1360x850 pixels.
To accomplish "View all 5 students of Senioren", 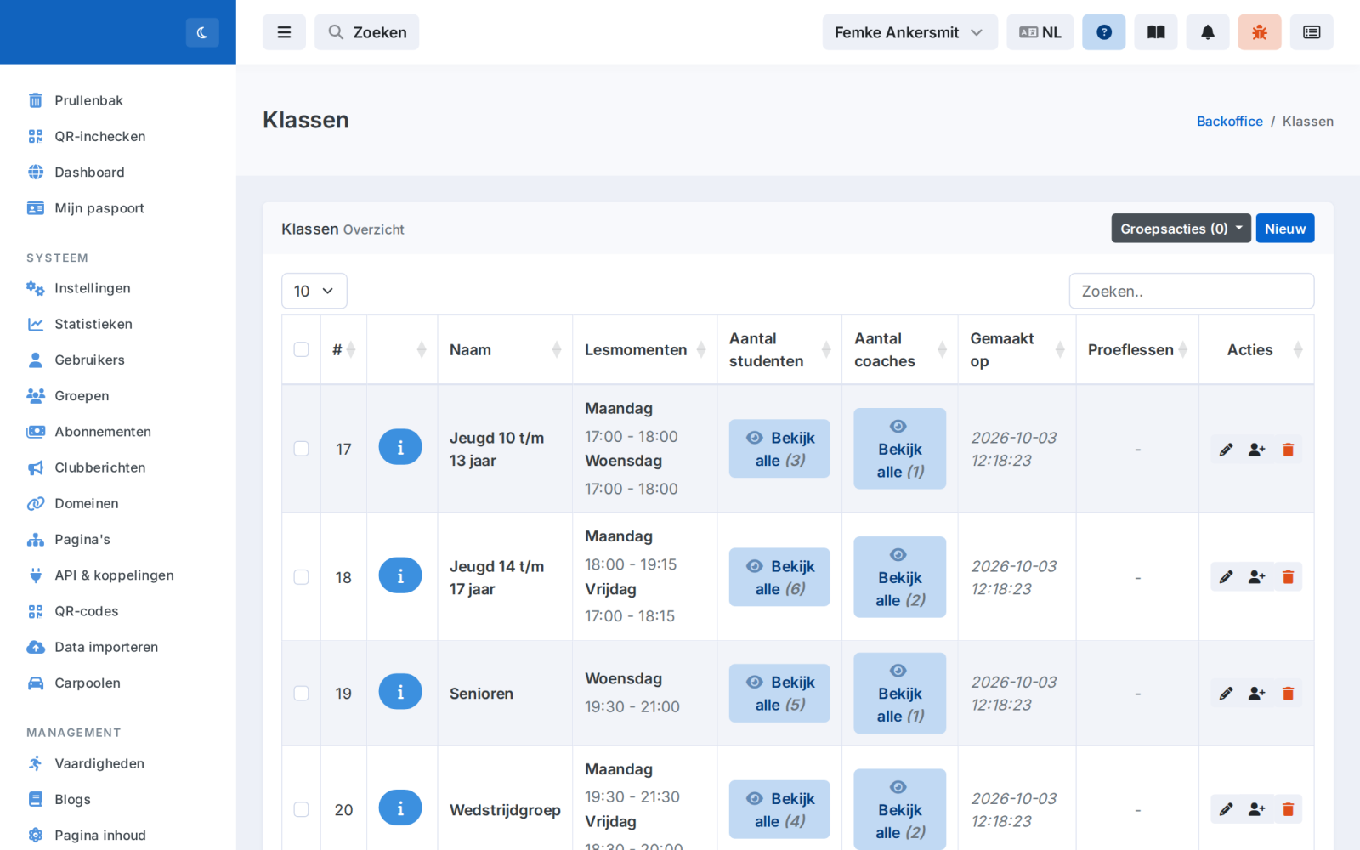I will tap(779, 693).
